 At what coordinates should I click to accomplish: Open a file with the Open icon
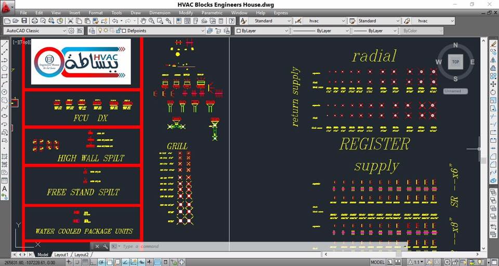15,21
